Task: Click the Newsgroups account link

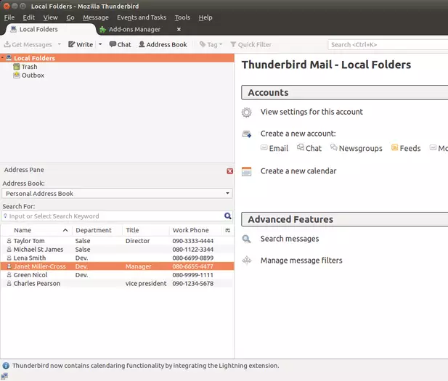Action: (360, 148)
